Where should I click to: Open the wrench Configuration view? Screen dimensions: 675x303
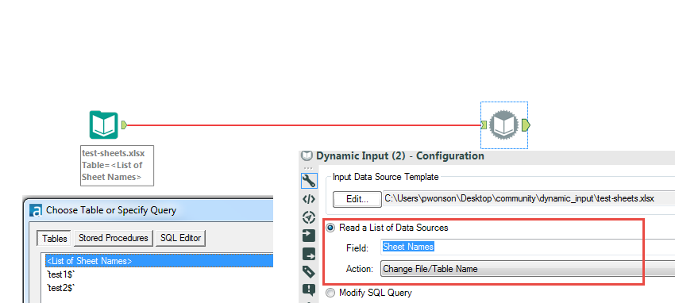[309, 181]
